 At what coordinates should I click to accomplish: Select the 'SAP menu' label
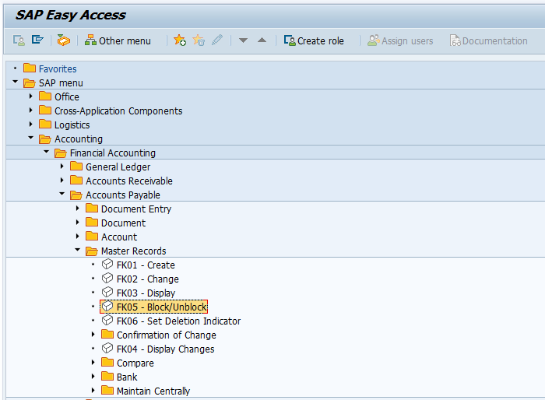coord(61,83)
